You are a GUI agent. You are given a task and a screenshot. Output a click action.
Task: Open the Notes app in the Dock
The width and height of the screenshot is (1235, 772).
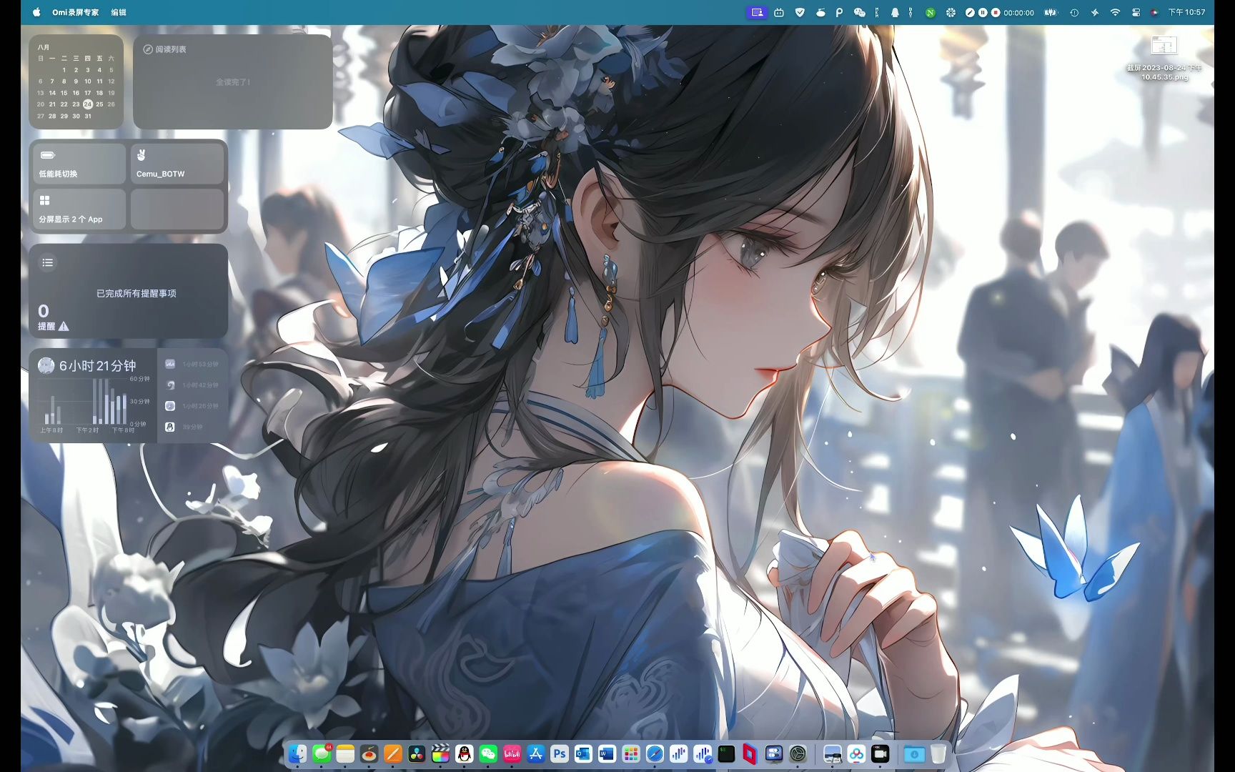345,753
